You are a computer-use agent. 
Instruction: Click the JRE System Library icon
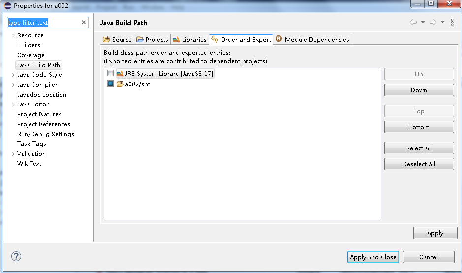pyautogui.click(x=120, y=74)
